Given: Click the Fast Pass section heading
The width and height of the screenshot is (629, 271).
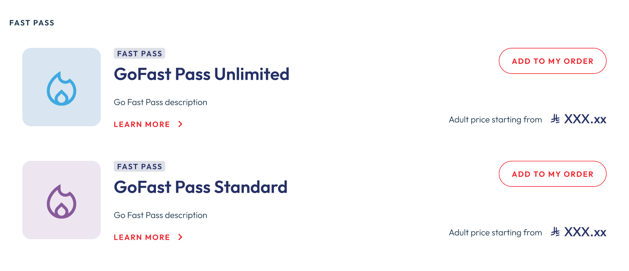Looking at the screenshot, I should pos(32,23).
